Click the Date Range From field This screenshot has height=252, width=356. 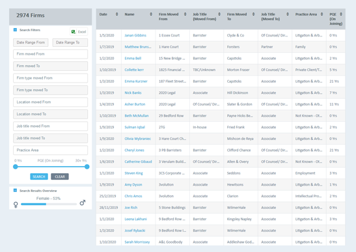click(31, 42)
